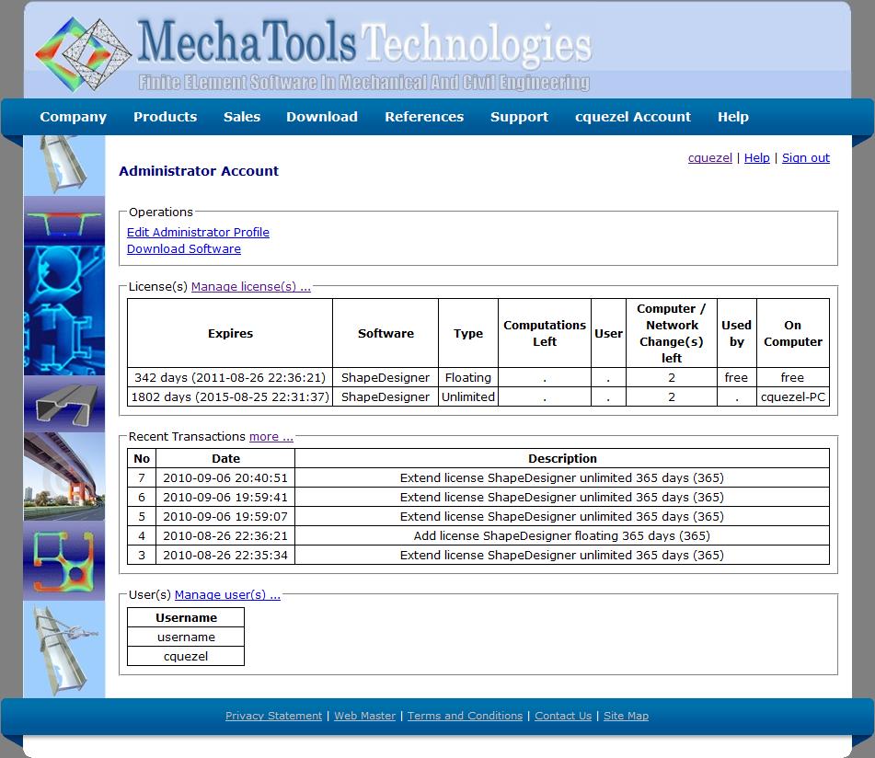Open the Contact Us footer link
The height and width of the screenshot is (758, 875).
[x=563, y=716]
